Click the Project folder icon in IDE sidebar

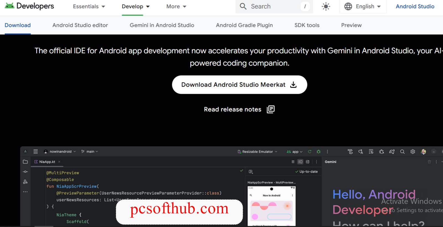point(25,162)
